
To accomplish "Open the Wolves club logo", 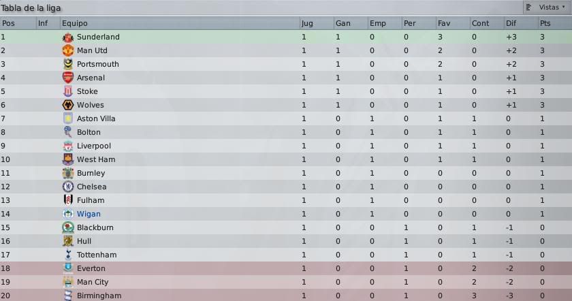I will pos(68,105).
